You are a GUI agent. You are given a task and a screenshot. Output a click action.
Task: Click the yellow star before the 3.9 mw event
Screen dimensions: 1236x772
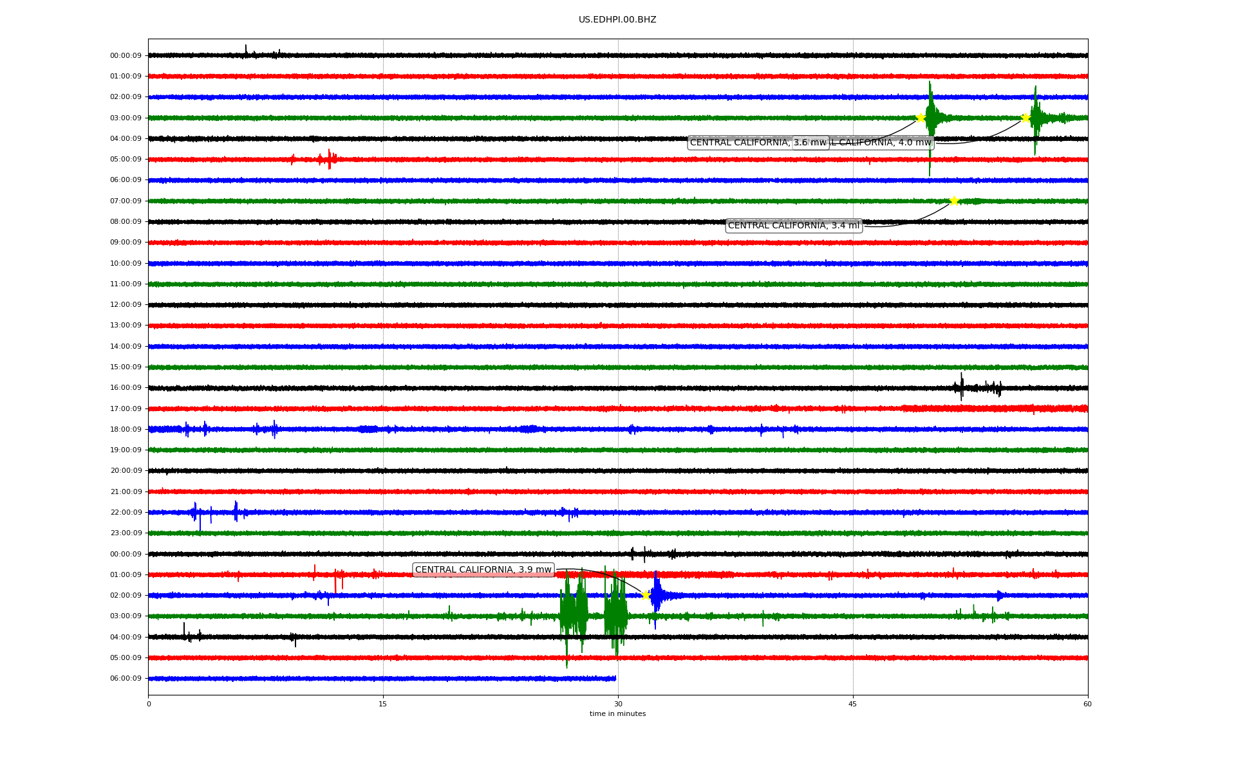(646, 595)
